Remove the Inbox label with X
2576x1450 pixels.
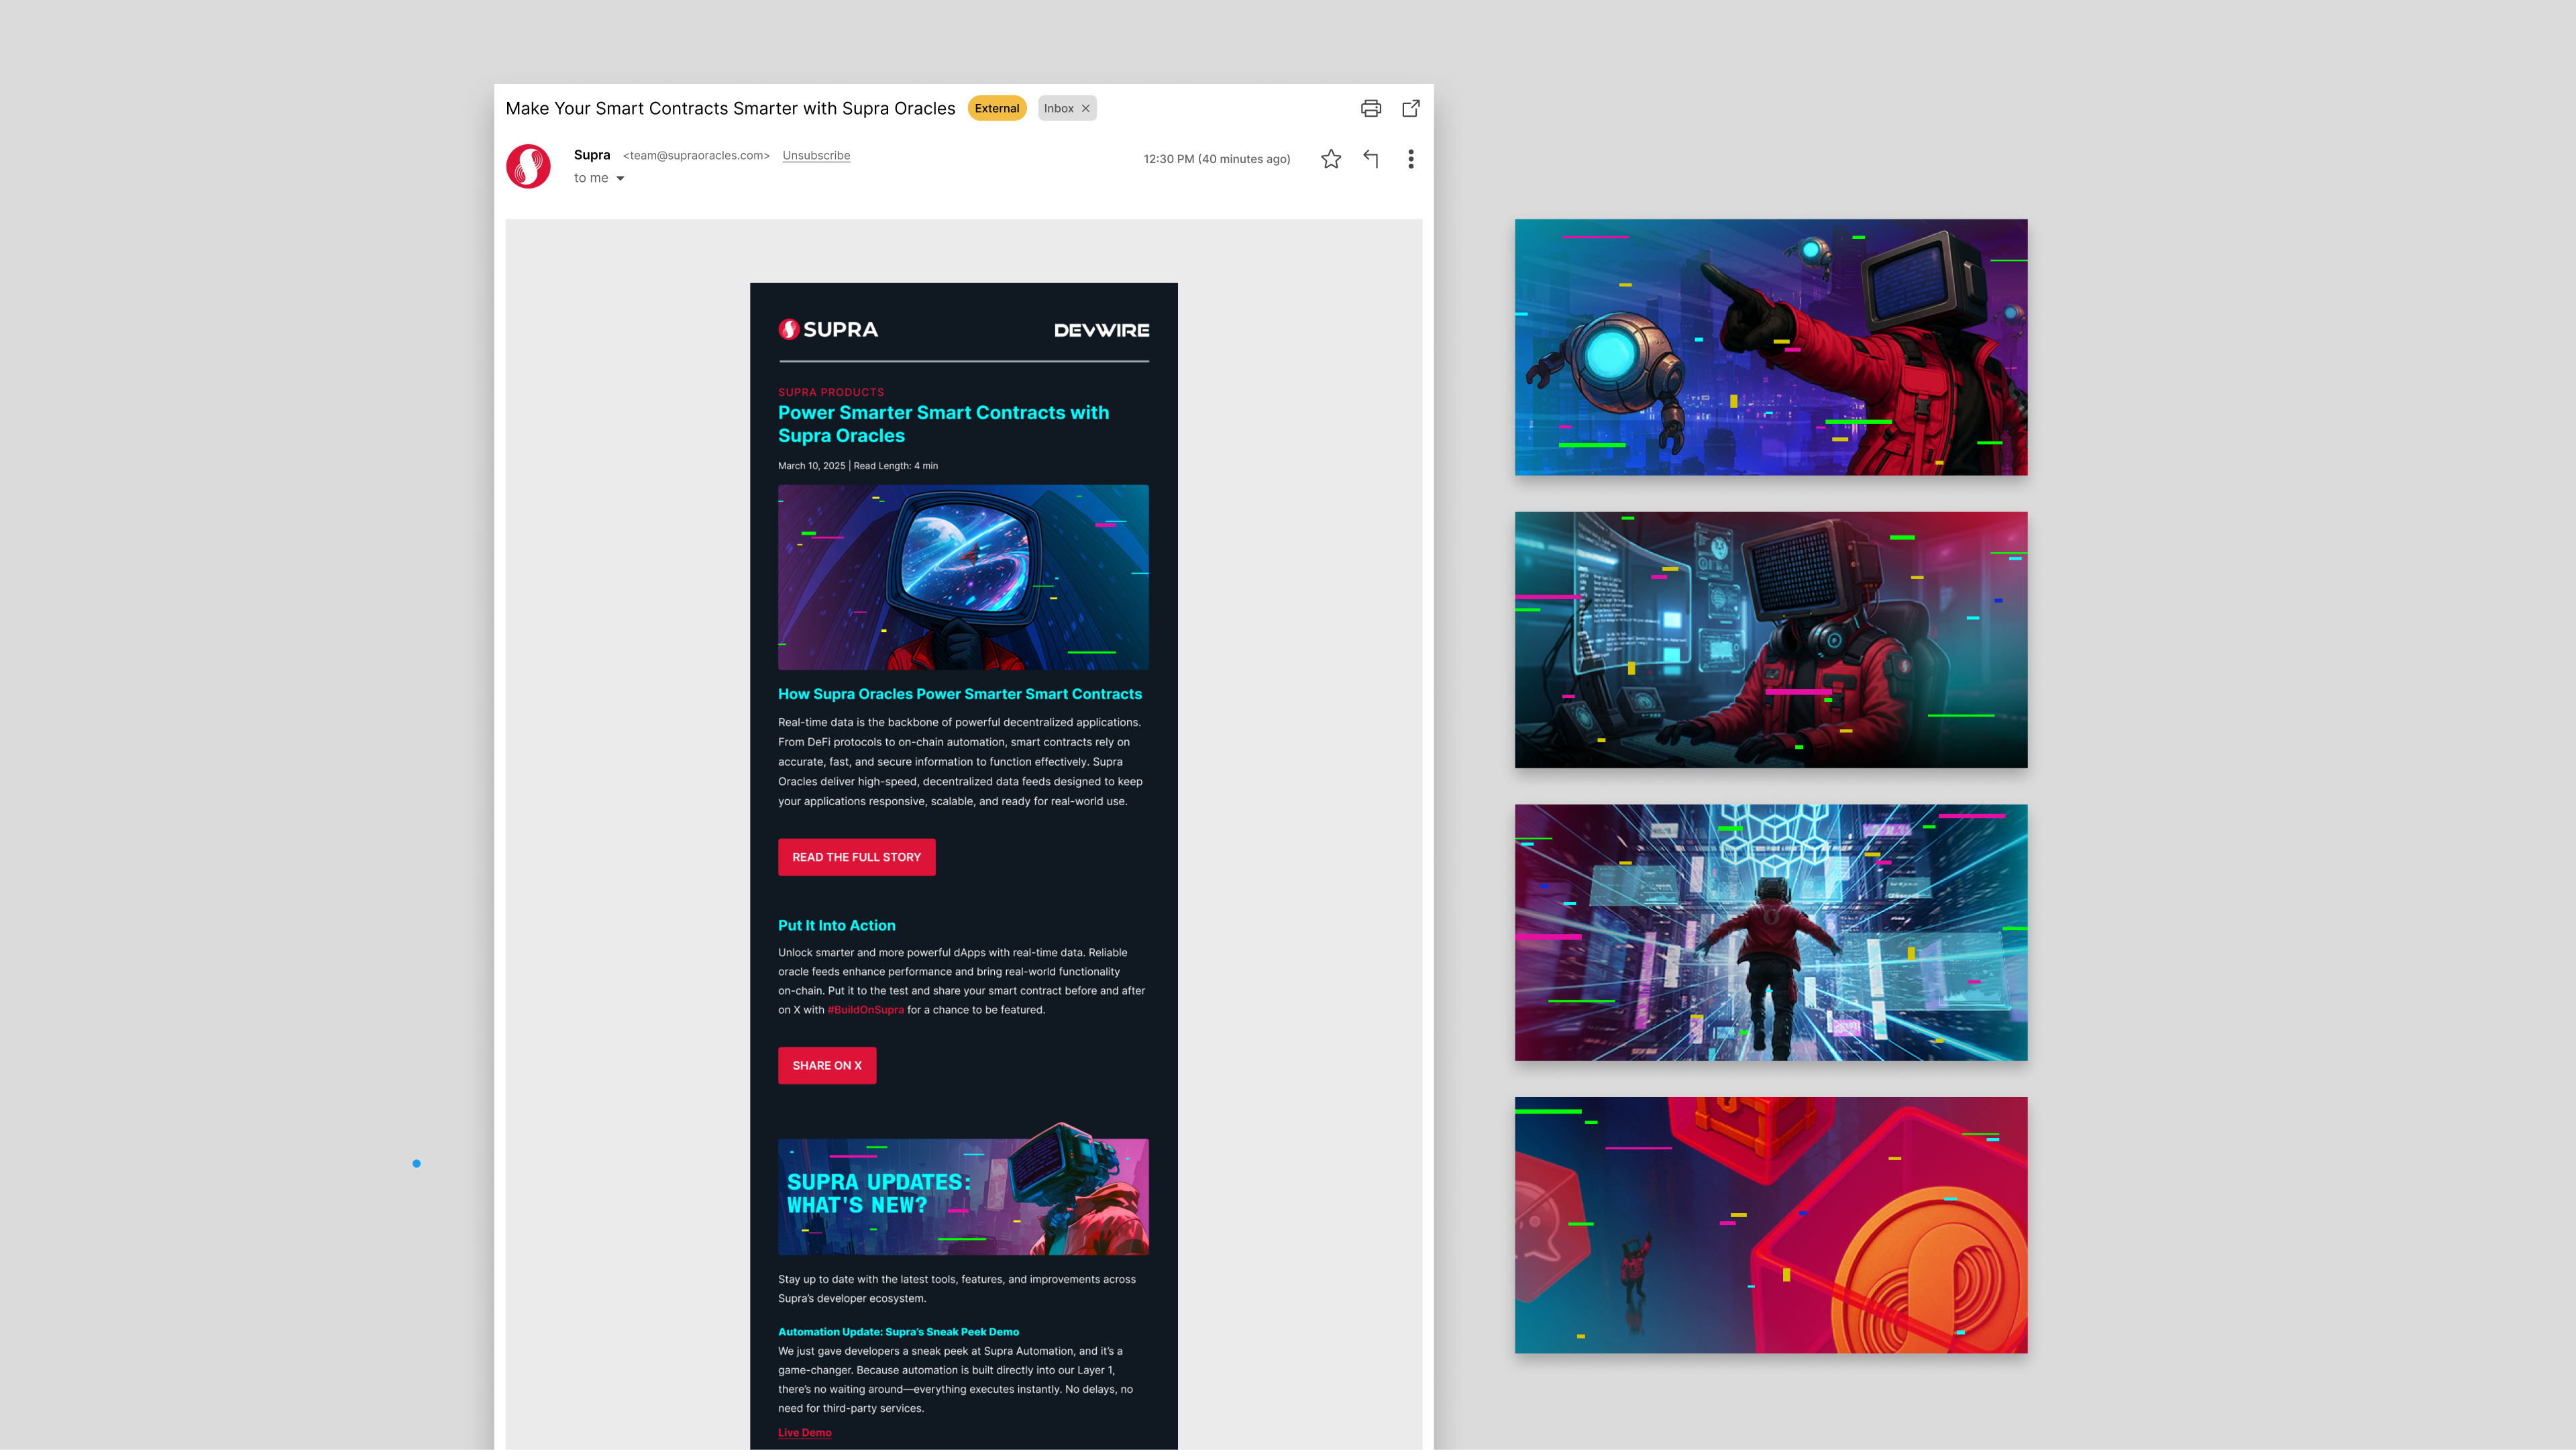(x=1085, y=108)
